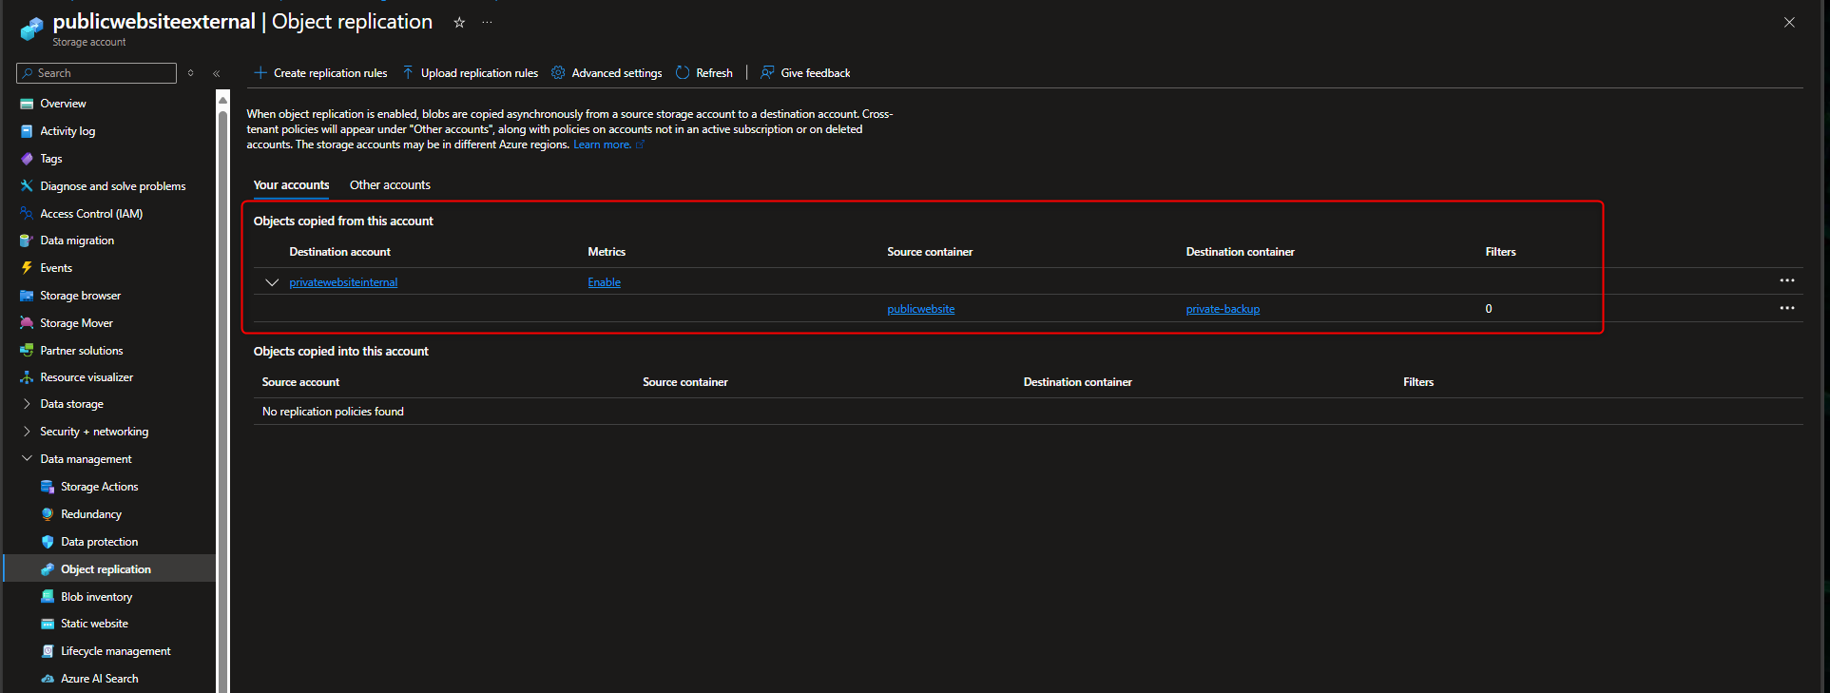
Task: Click the Destination account column header
Action: click(x=339, y=252)
